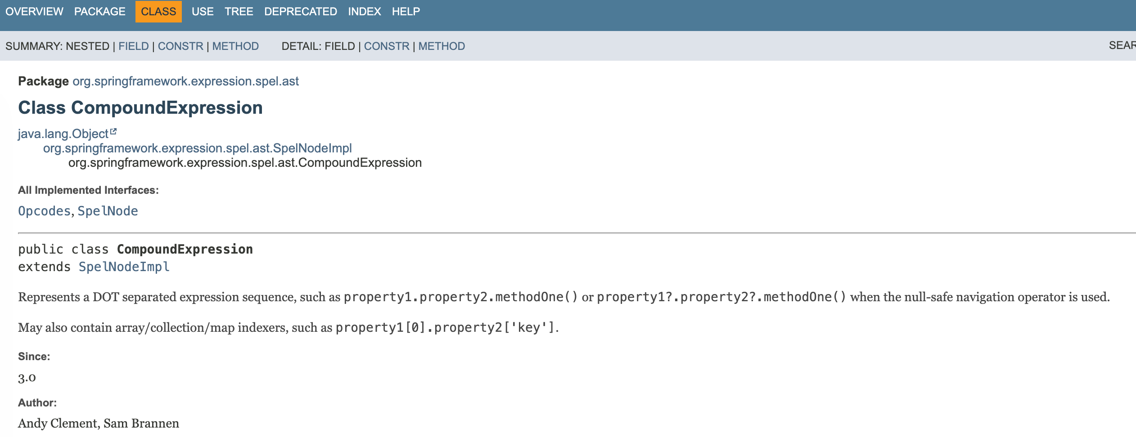Open the org.springframework.expression.spel.ast package link
Screen dimensions: 1136x437
[185, 81]
